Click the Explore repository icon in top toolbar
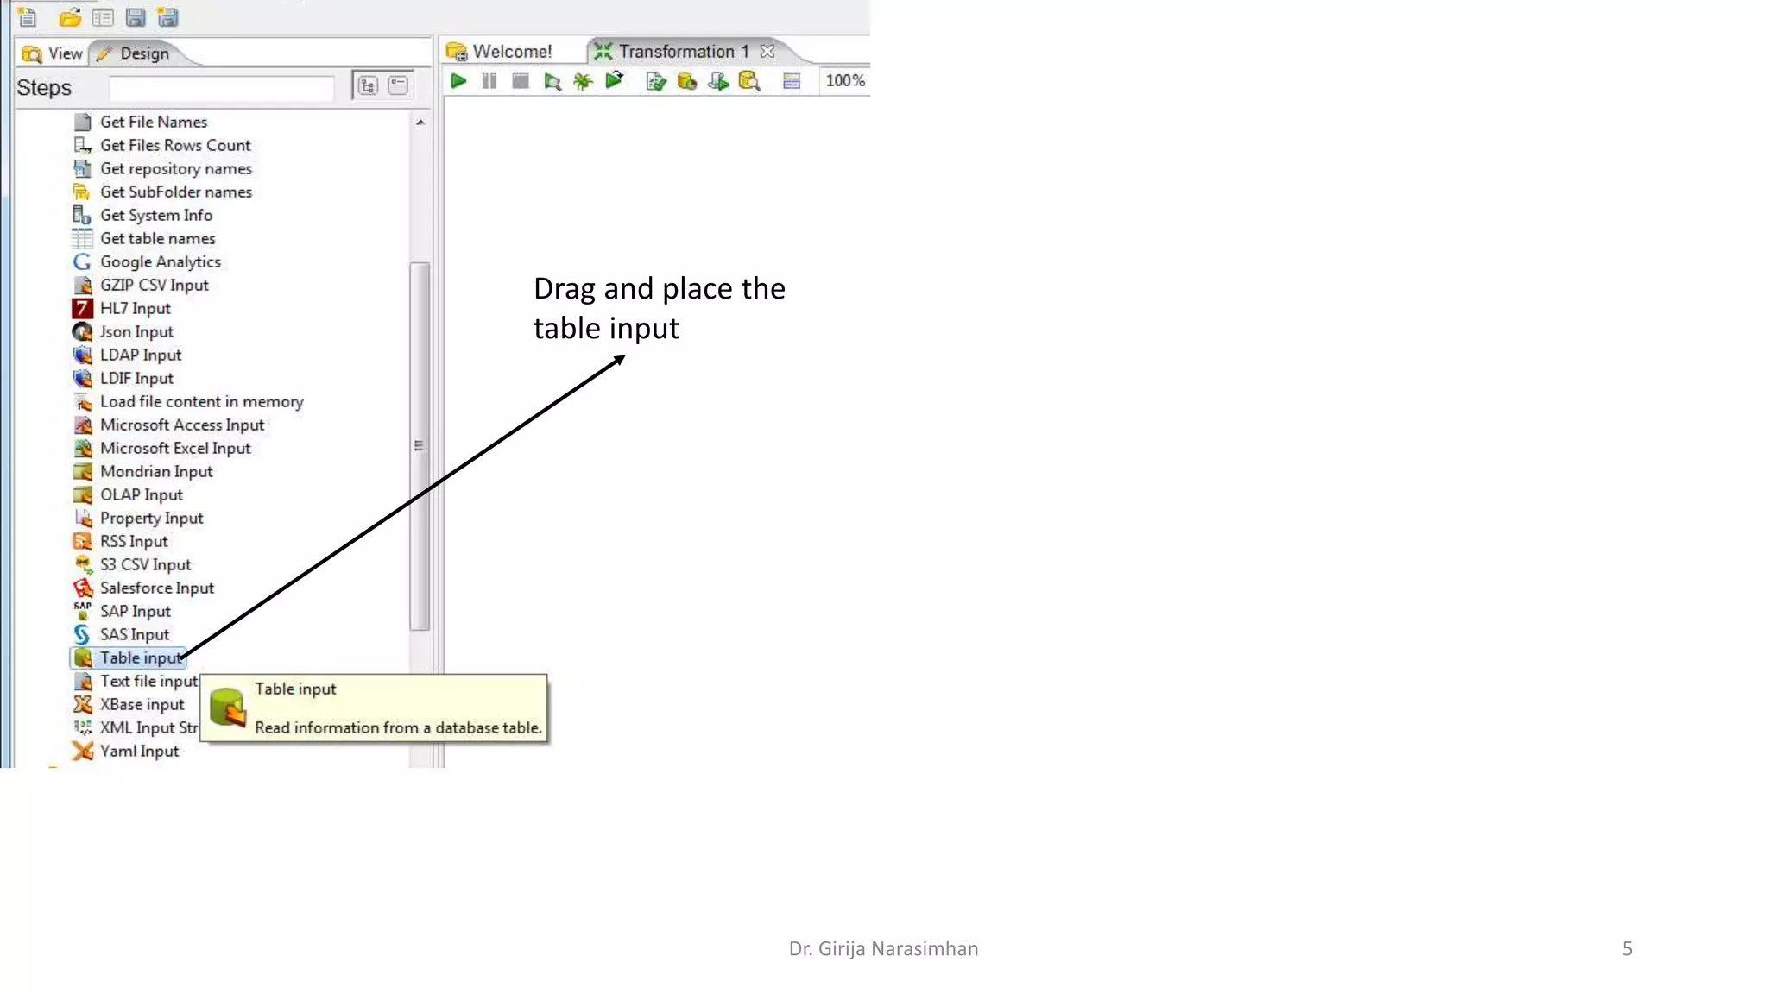Image resolution: width=1768 pixels, height=994 pixels. [x=103, y=17]
